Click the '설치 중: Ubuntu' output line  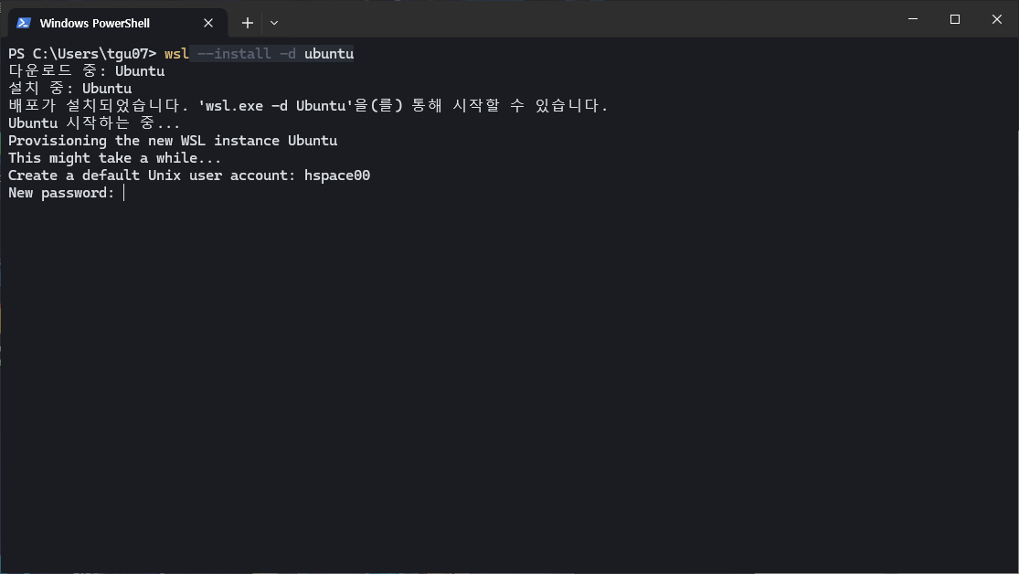[69, 89]
